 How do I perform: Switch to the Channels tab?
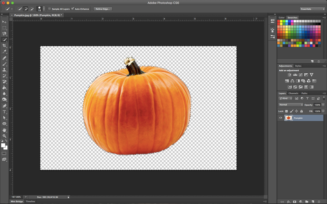(293, 93)
